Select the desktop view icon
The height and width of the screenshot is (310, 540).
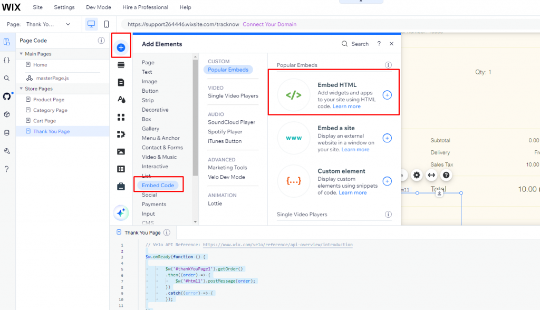(x=91, y=24)
